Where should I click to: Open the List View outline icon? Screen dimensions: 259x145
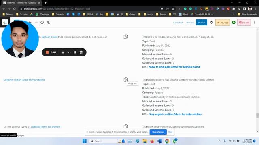[48, 23]
